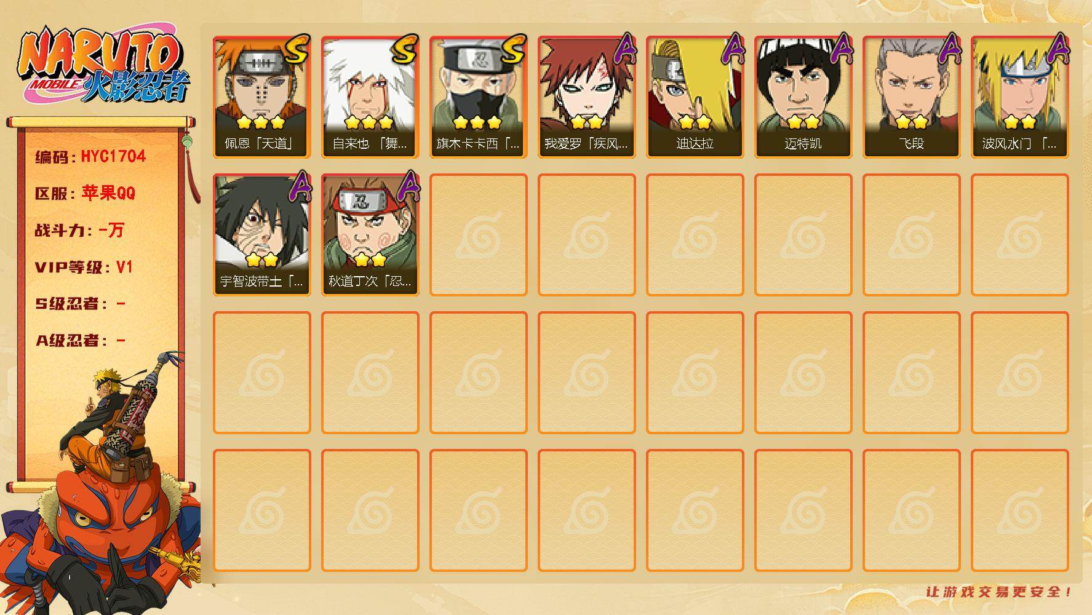
Task: Click the A rank badge on 迪达拉 card
Action: click(733, 48)
